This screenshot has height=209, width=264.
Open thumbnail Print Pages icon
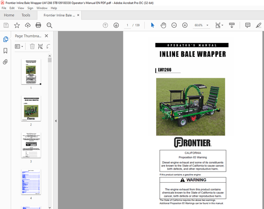coord(40,46)
